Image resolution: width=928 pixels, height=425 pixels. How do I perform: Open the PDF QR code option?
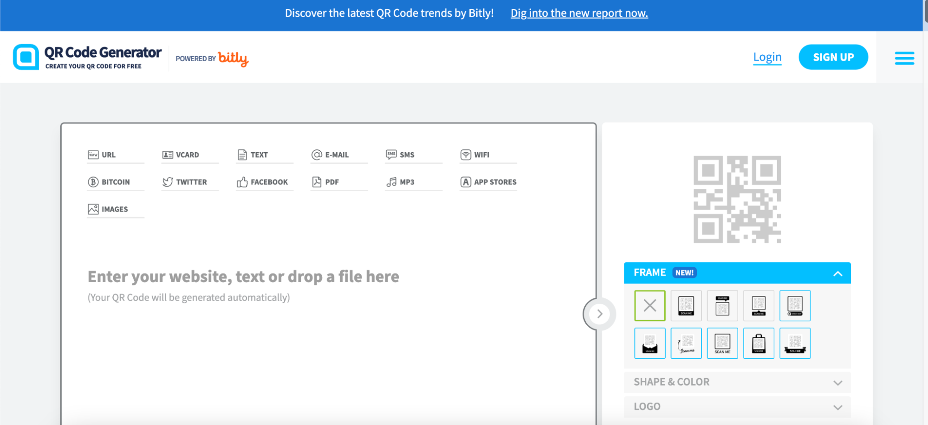[339, 182]
